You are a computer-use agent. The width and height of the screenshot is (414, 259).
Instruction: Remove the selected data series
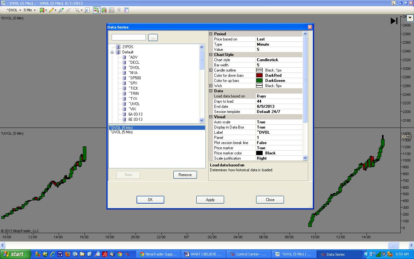(185, 175)
